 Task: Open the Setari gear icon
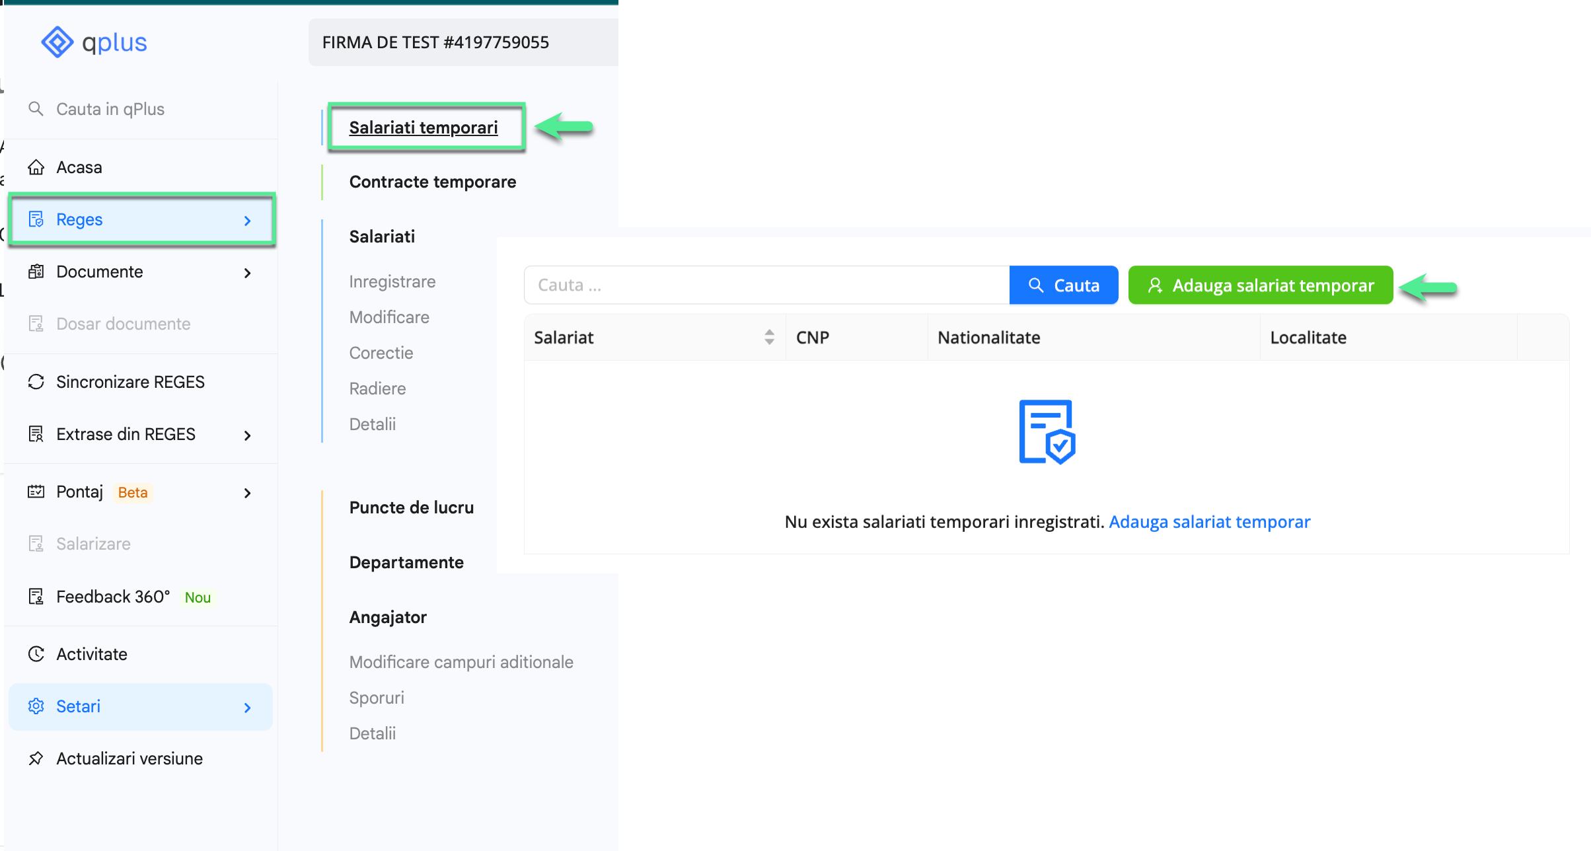(36, 706)
